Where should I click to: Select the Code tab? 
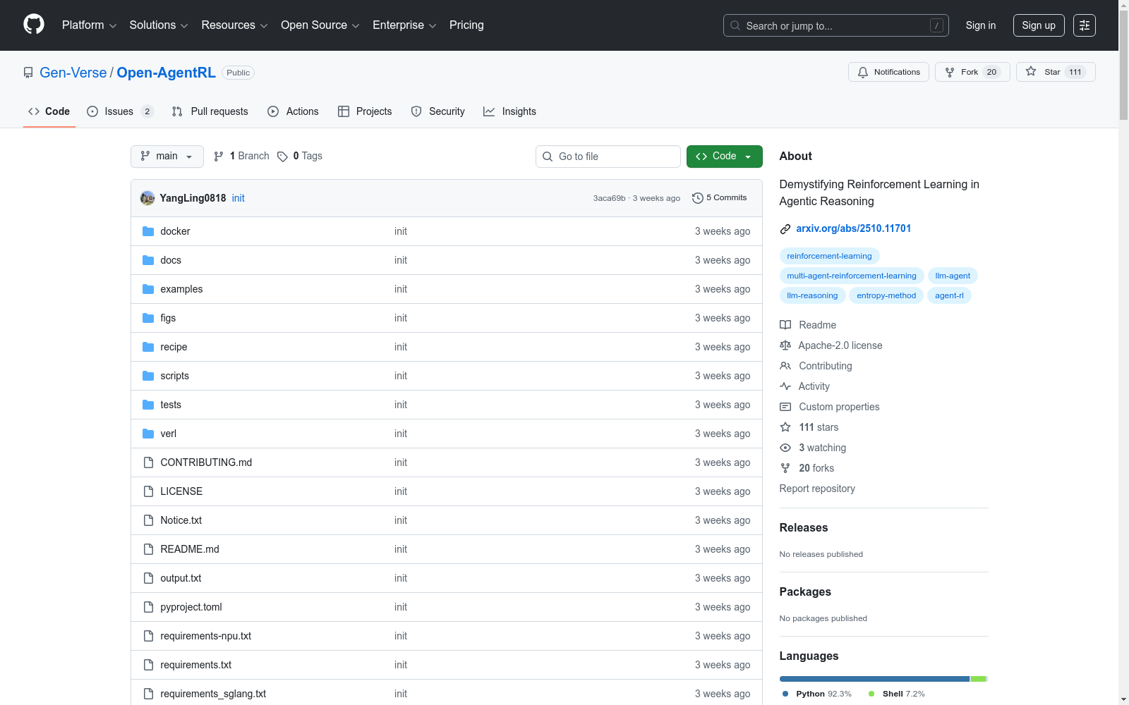tap(49, 111)
